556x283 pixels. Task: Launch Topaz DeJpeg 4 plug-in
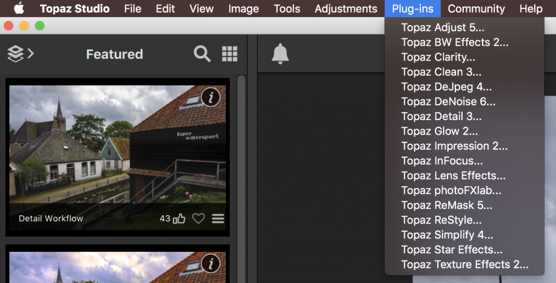click(x=464, y=87)
